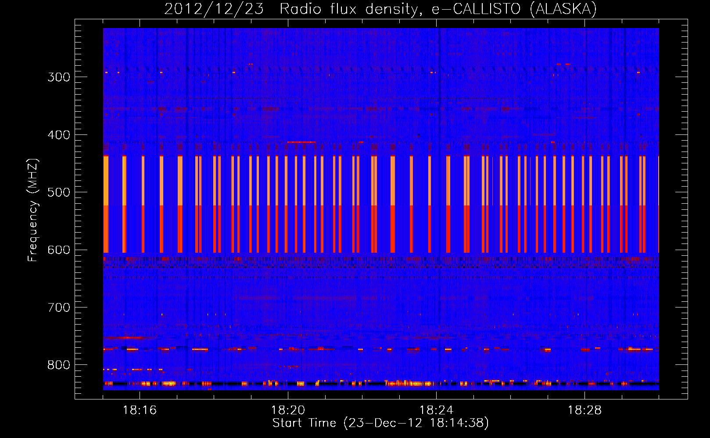This screenshot has width=710, height=438.
Task: Click the '500' frequency tick label
Action: point(59,192)
